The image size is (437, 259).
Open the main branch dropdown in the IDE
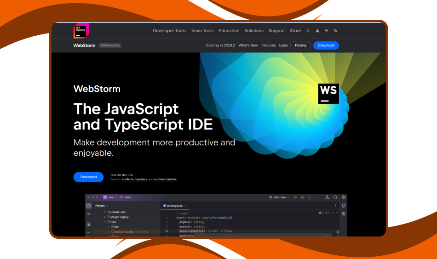(127, 197)
